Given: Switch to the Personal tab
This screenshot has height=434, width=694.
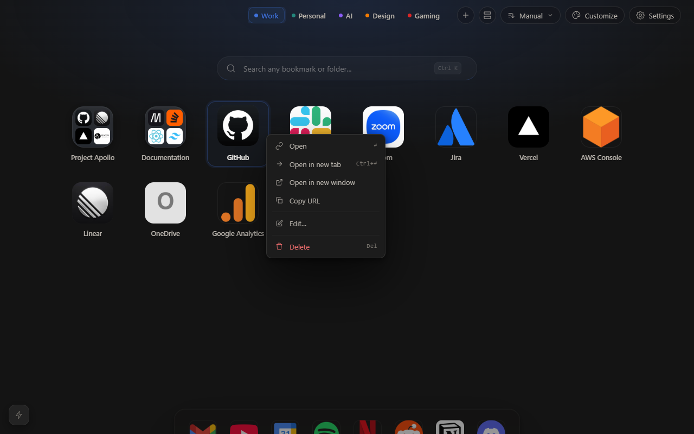Looking at the screenshot, I should [x=309, y=15].
